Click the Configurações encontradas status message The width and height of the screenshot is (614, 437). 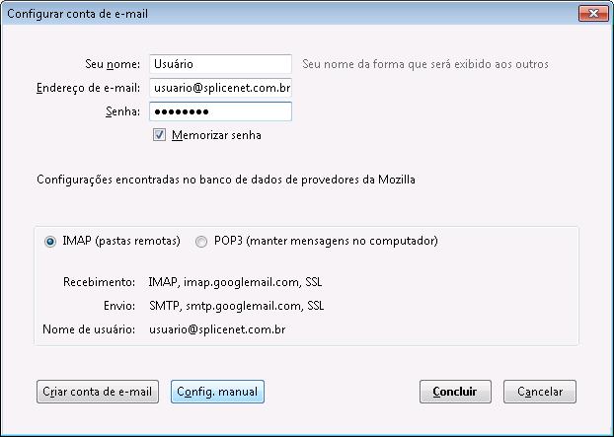[x=226, y=180]
